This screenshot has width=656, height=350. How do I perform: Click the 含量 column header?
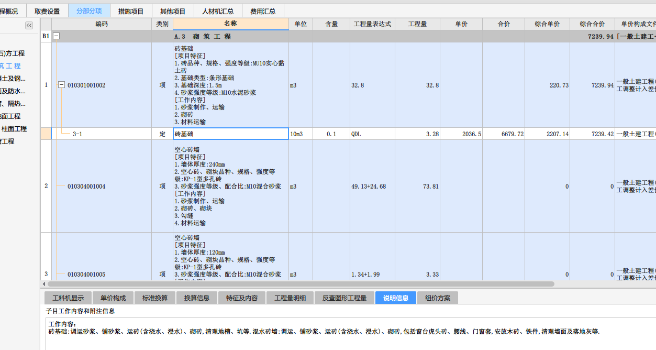point(331,24)
